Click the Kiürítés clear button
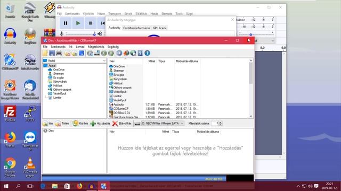 [80, 124]
